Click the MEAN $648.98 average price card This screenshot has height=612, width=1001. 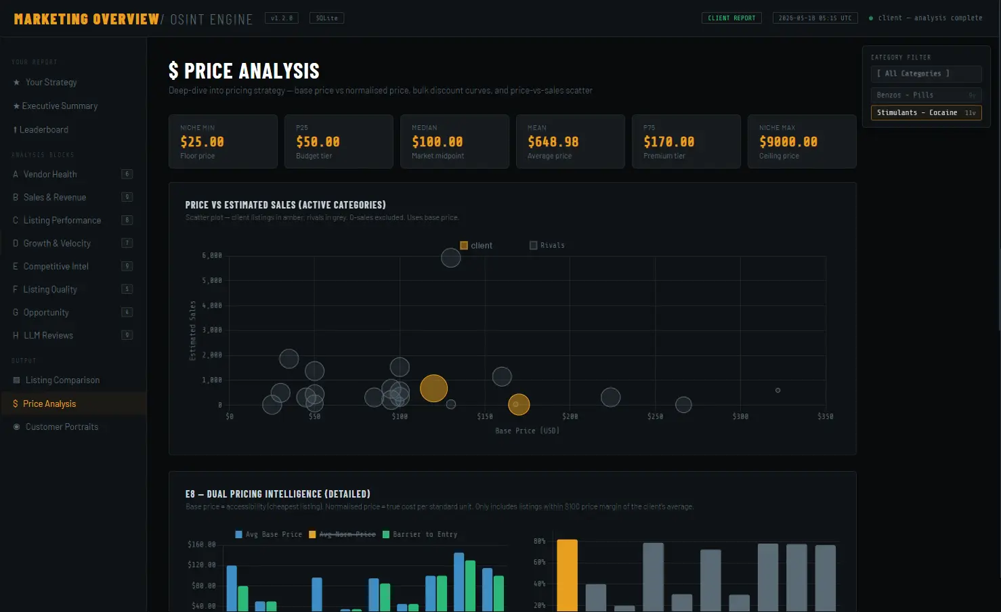[x=570, y=141]
